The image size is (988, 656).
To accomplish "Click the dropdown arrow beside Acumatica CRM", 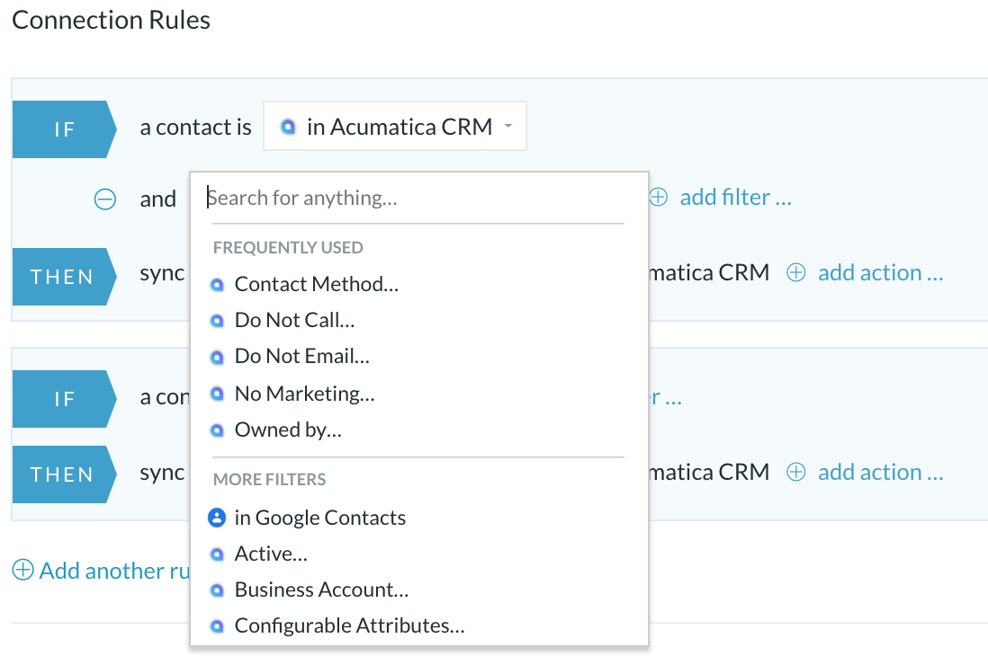I will [507, 126].
